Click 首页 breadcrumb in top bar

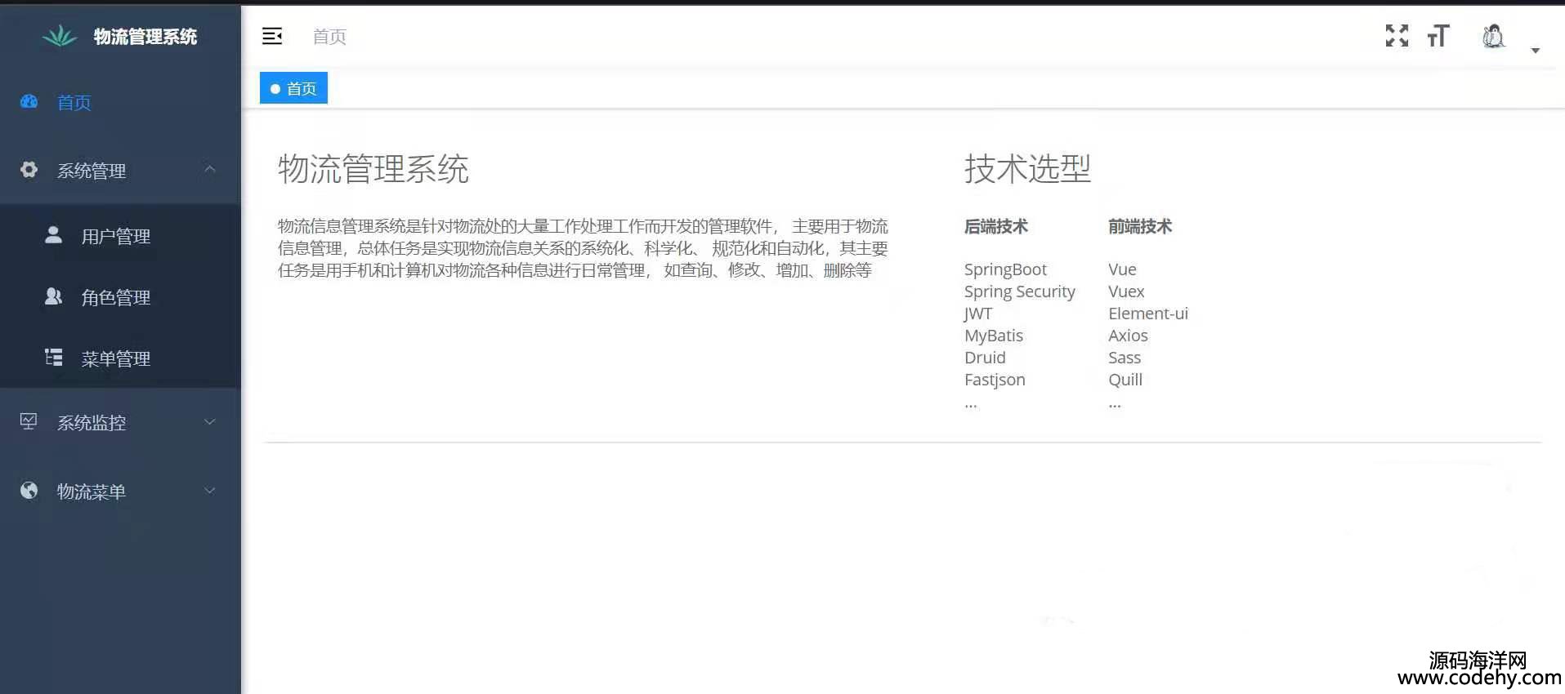click(x=329, y=37)
